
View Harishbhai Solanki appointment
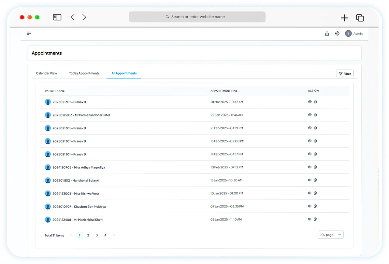(x=310, y=180)
